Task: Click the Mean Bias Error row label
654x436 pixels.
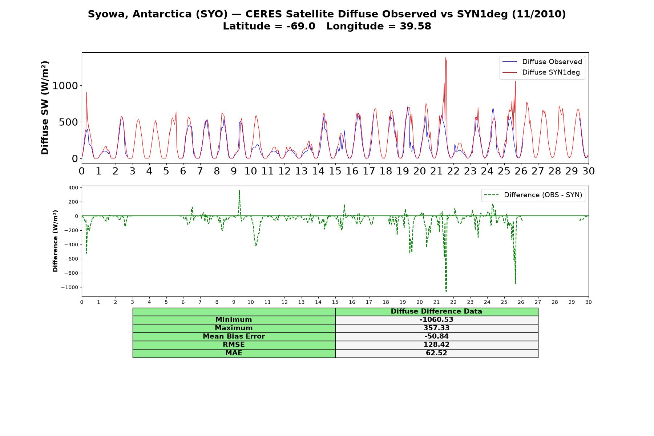Action: pos(234,336)
